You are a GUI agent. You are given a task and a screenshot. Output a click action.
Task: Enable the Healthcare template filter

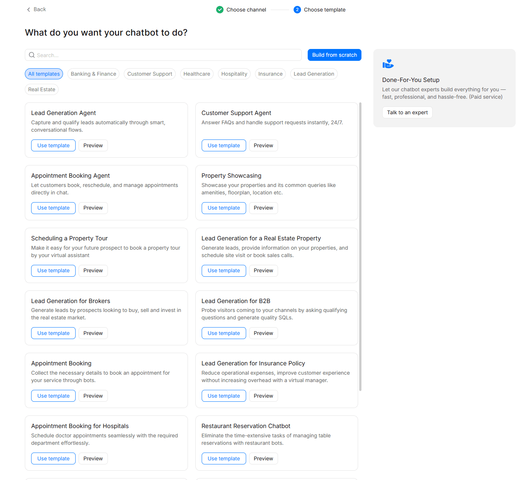tap(196, 73)
